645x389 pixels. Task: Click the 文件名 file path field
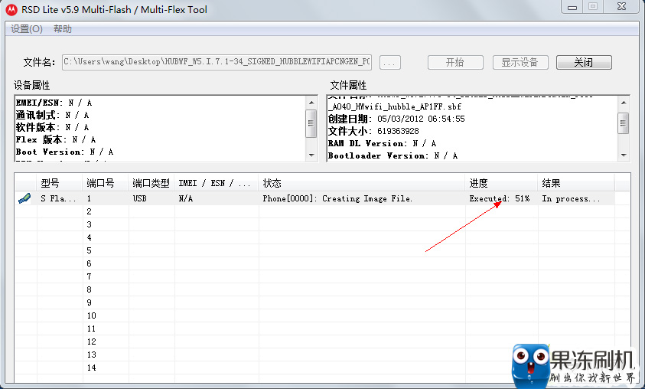click(x=217, y=62)
